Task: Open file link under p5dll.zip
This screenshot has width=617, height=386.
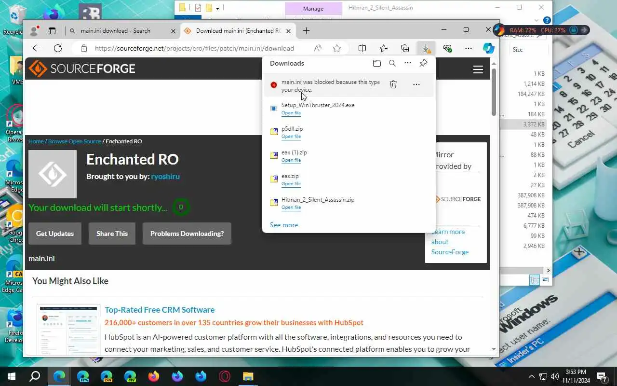Action: (291, 137)
